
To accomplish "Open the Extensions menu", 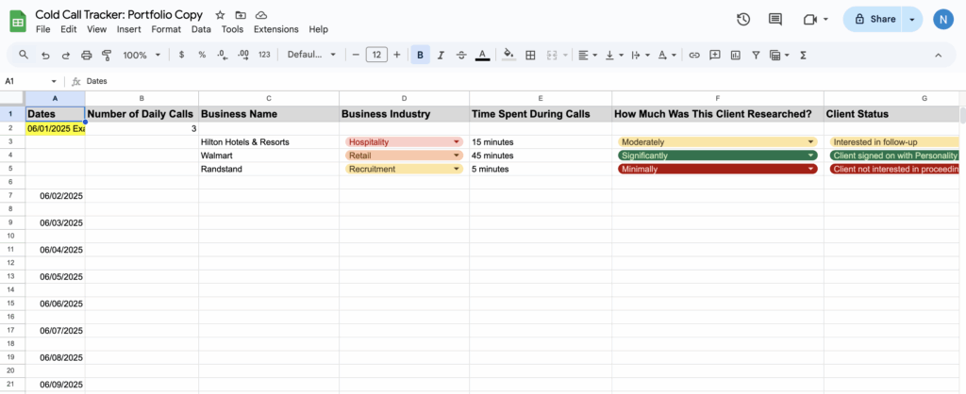I will (276, 29).
